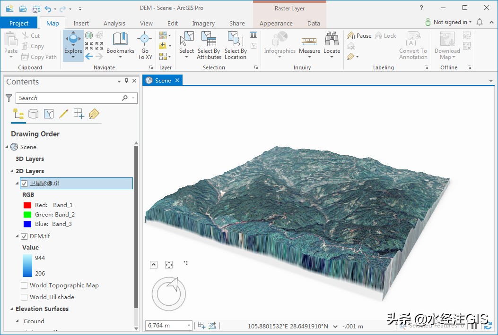Hide the DEM.tif layer
Viewport: 498px width, 335px height.
(24, 236)
